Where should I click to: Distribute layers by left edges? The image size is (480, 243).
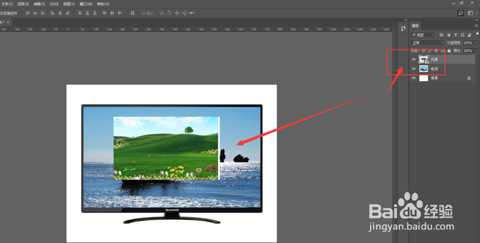tap(105, 13)
